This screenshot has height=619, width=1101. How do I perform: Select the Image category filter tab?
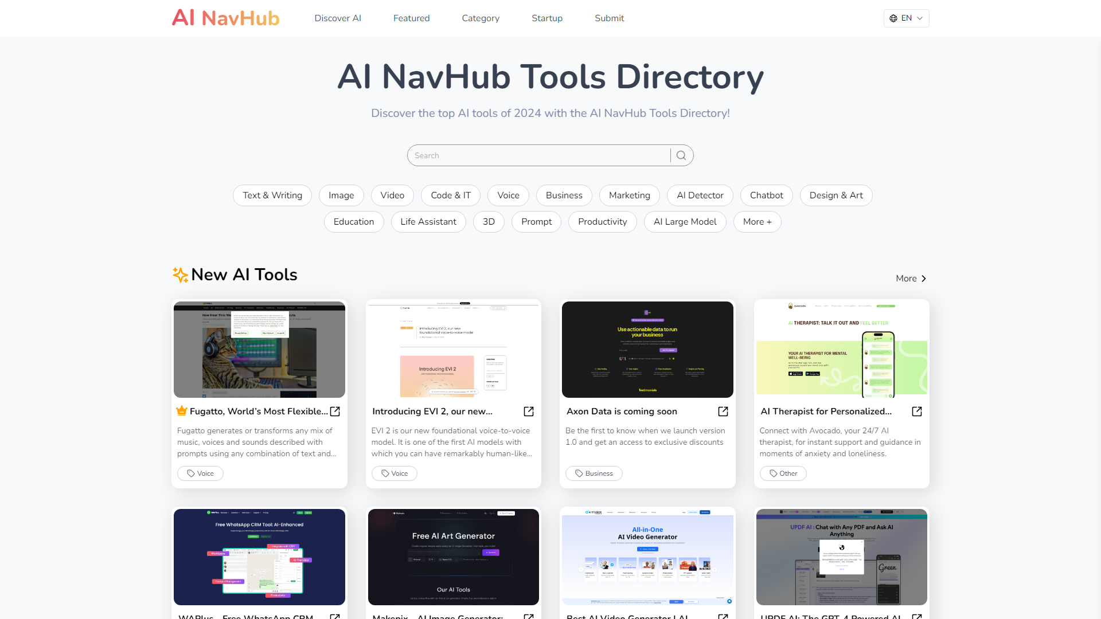pyautogui.click(x=341, y=195)
